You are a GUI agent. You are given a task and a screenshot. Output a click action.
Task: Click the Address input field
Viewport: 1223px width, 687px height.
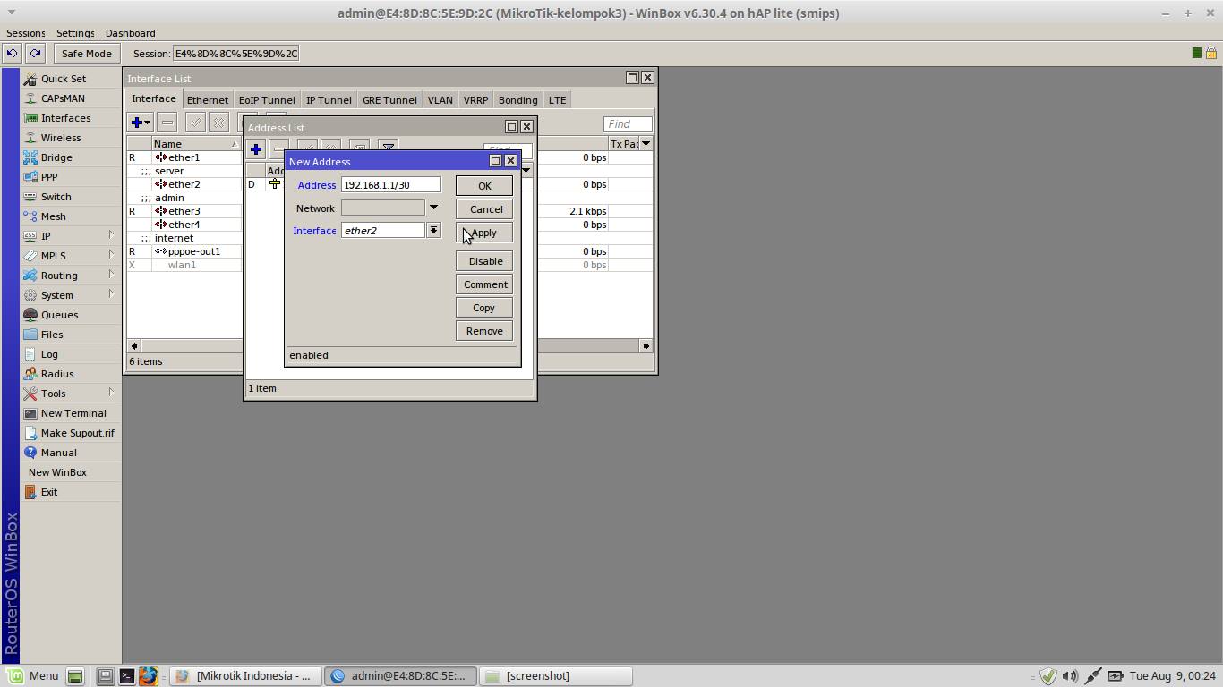(390, 184)
